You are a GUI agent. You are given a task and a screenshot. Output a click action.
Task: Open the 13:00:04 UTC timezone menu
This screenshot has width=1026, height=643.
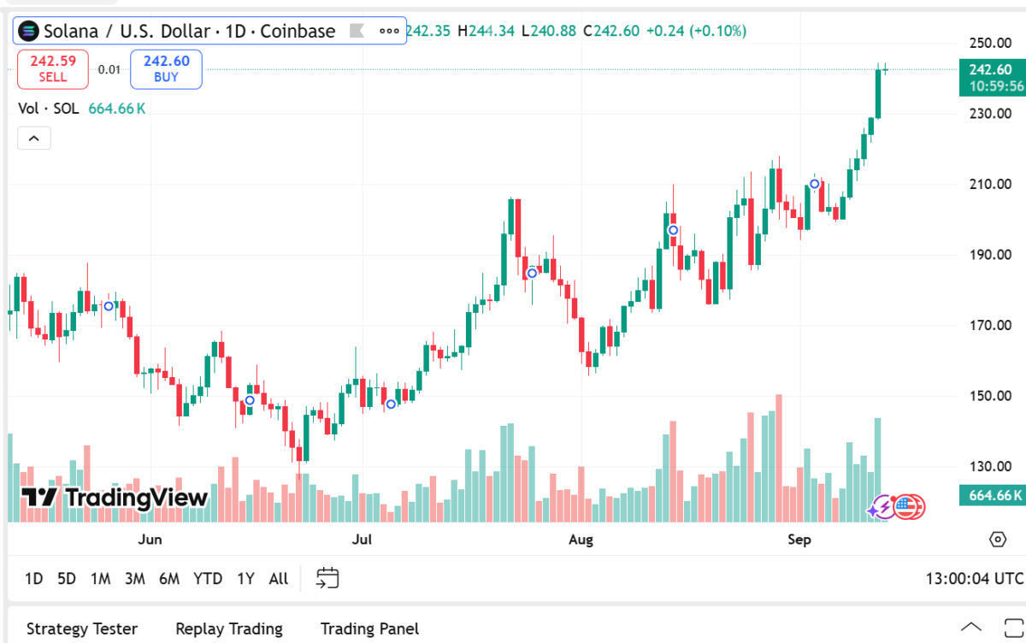(x=974, y=579)
